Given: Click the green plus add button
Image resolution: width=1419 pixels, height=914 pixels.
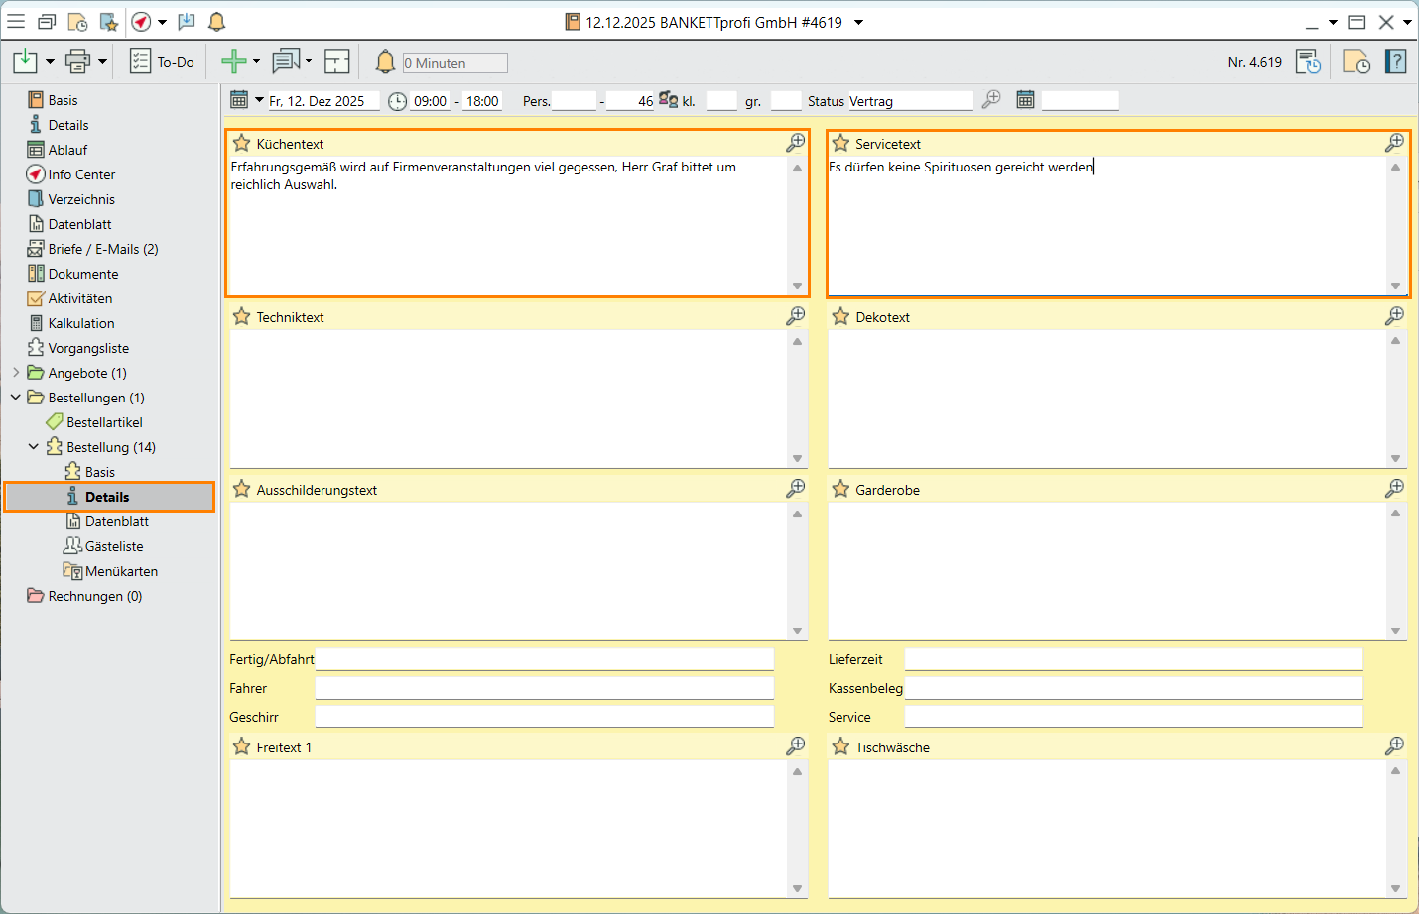Looking at the screenshot, I should pos(233,61).
